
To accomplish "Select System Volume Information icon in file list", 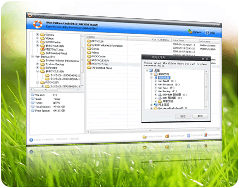I will pyautogui.click(x=89, y=45).
